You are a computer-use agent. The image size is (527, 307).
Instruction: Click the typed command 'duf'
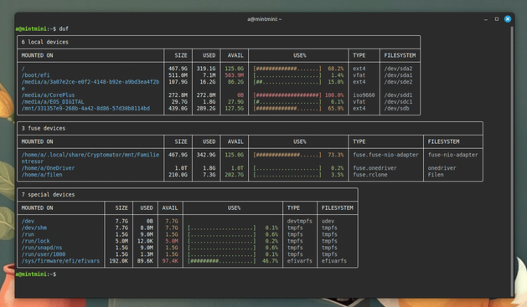(64, 28)
